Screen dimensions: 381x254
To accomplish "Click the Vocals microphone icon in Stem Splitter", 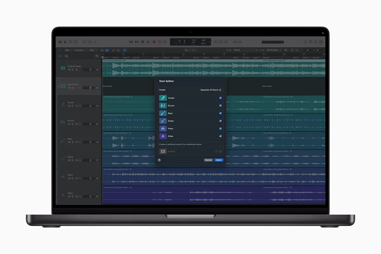I will 163,98.
